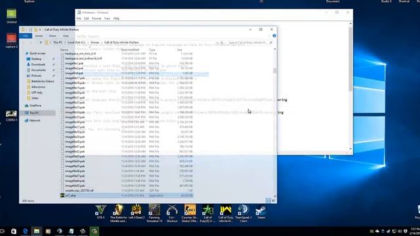Screen dimensions: 420x236
Task: Open Notepad's Help menu
Action: (x=116, y=18)
